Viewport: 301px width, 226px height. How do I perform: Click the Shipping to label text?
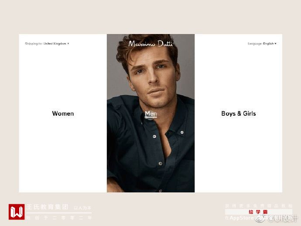click(x=34, y=44)
